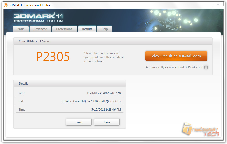The width and height of the screenshot is (227, 144).
Task: Close the 3DMark 11 window
Action: [218, 4]
